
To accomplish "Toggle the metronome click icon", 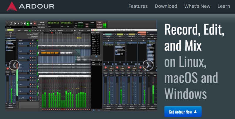I will click(x=11, y=23).
